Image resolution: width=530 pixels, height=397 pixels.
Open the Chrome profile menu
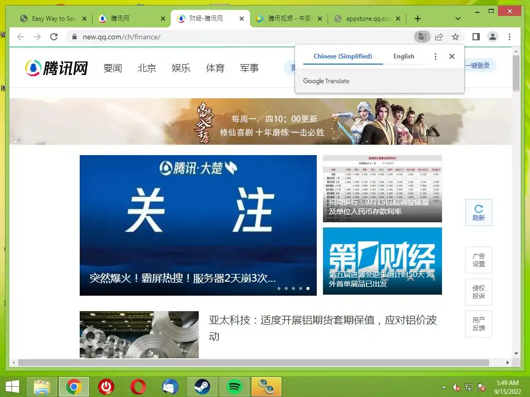click(493, 37)
